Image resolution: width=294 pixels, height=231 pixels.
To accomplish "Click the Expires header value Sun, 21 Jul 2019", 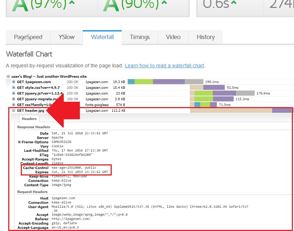I will point(80,172).
